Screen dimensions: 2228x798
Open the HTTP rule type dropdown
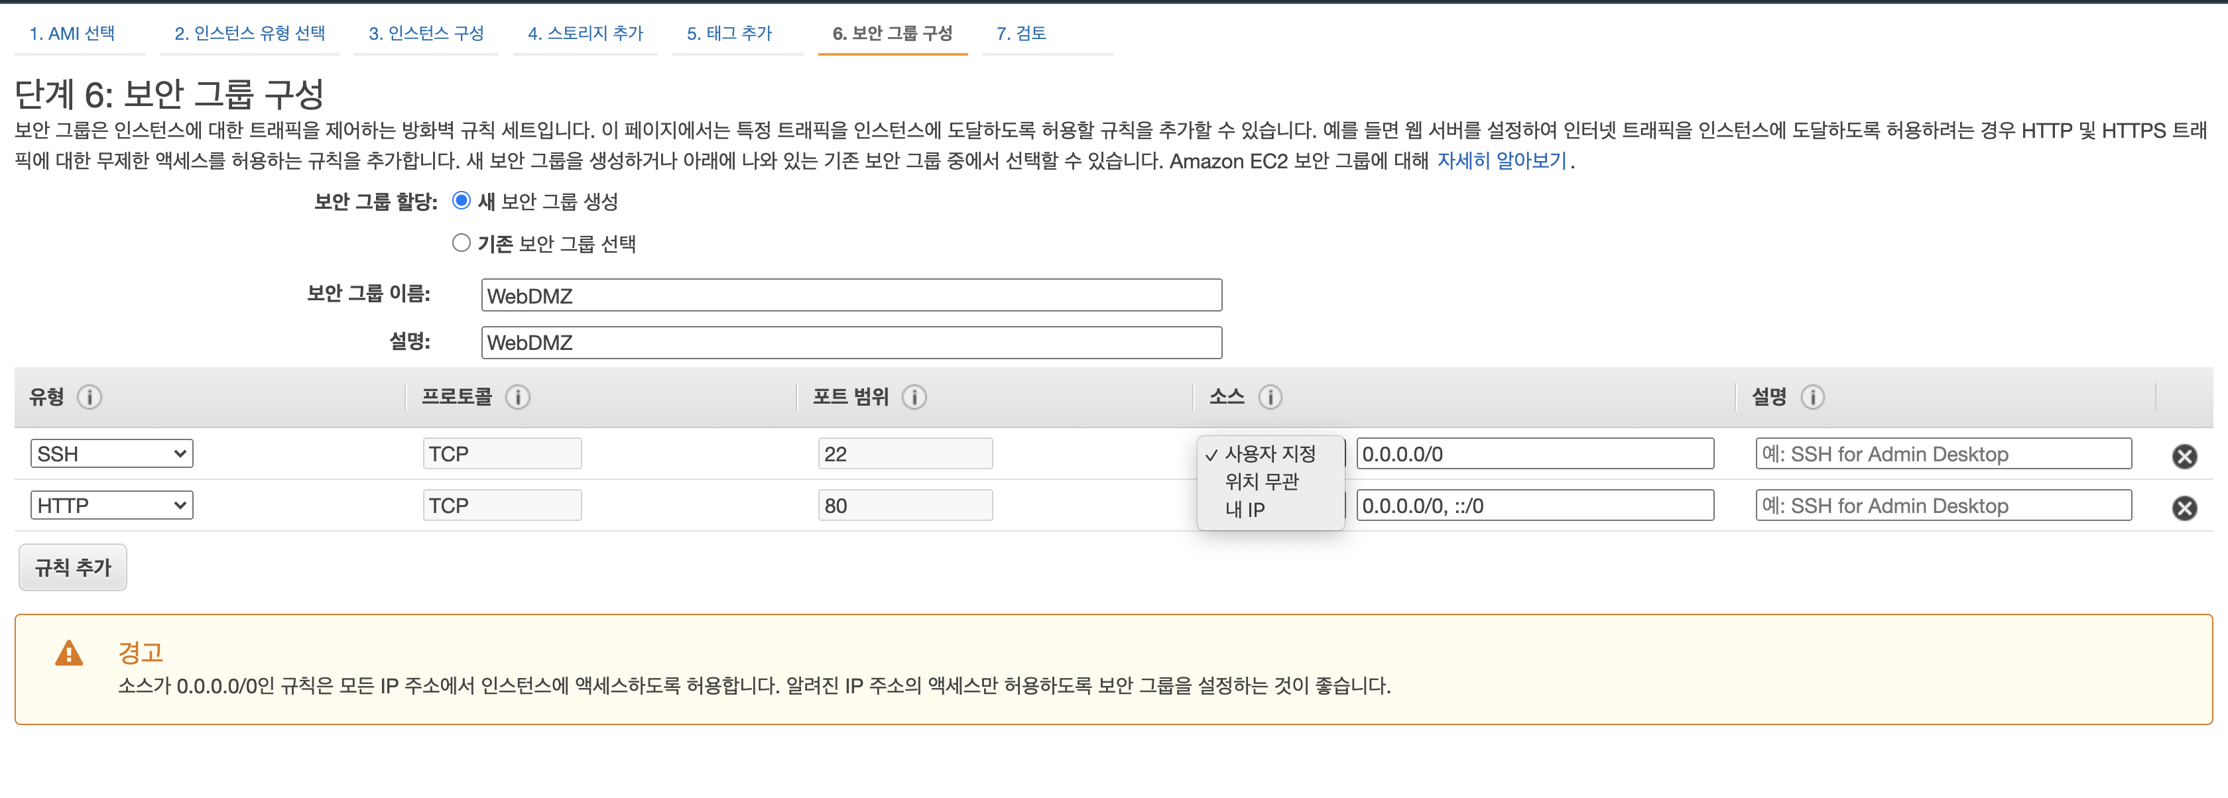click(x=111, y=506)
